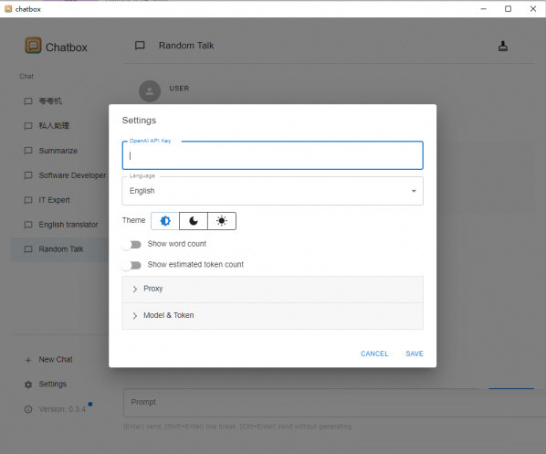Pick the light sun theme icon
546x454 pixels.
[x=222, y=221]
